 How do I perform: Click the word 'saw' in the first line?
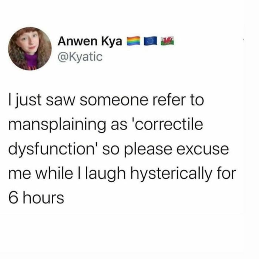coord(61,101)
